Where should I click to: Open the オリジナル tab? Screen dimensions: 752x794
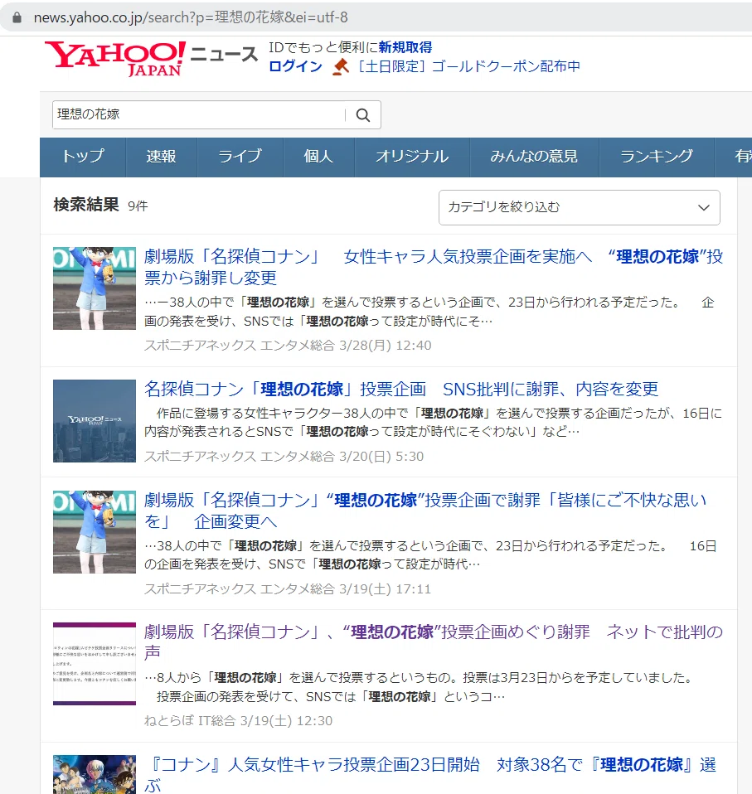click(x=412, y=157)
